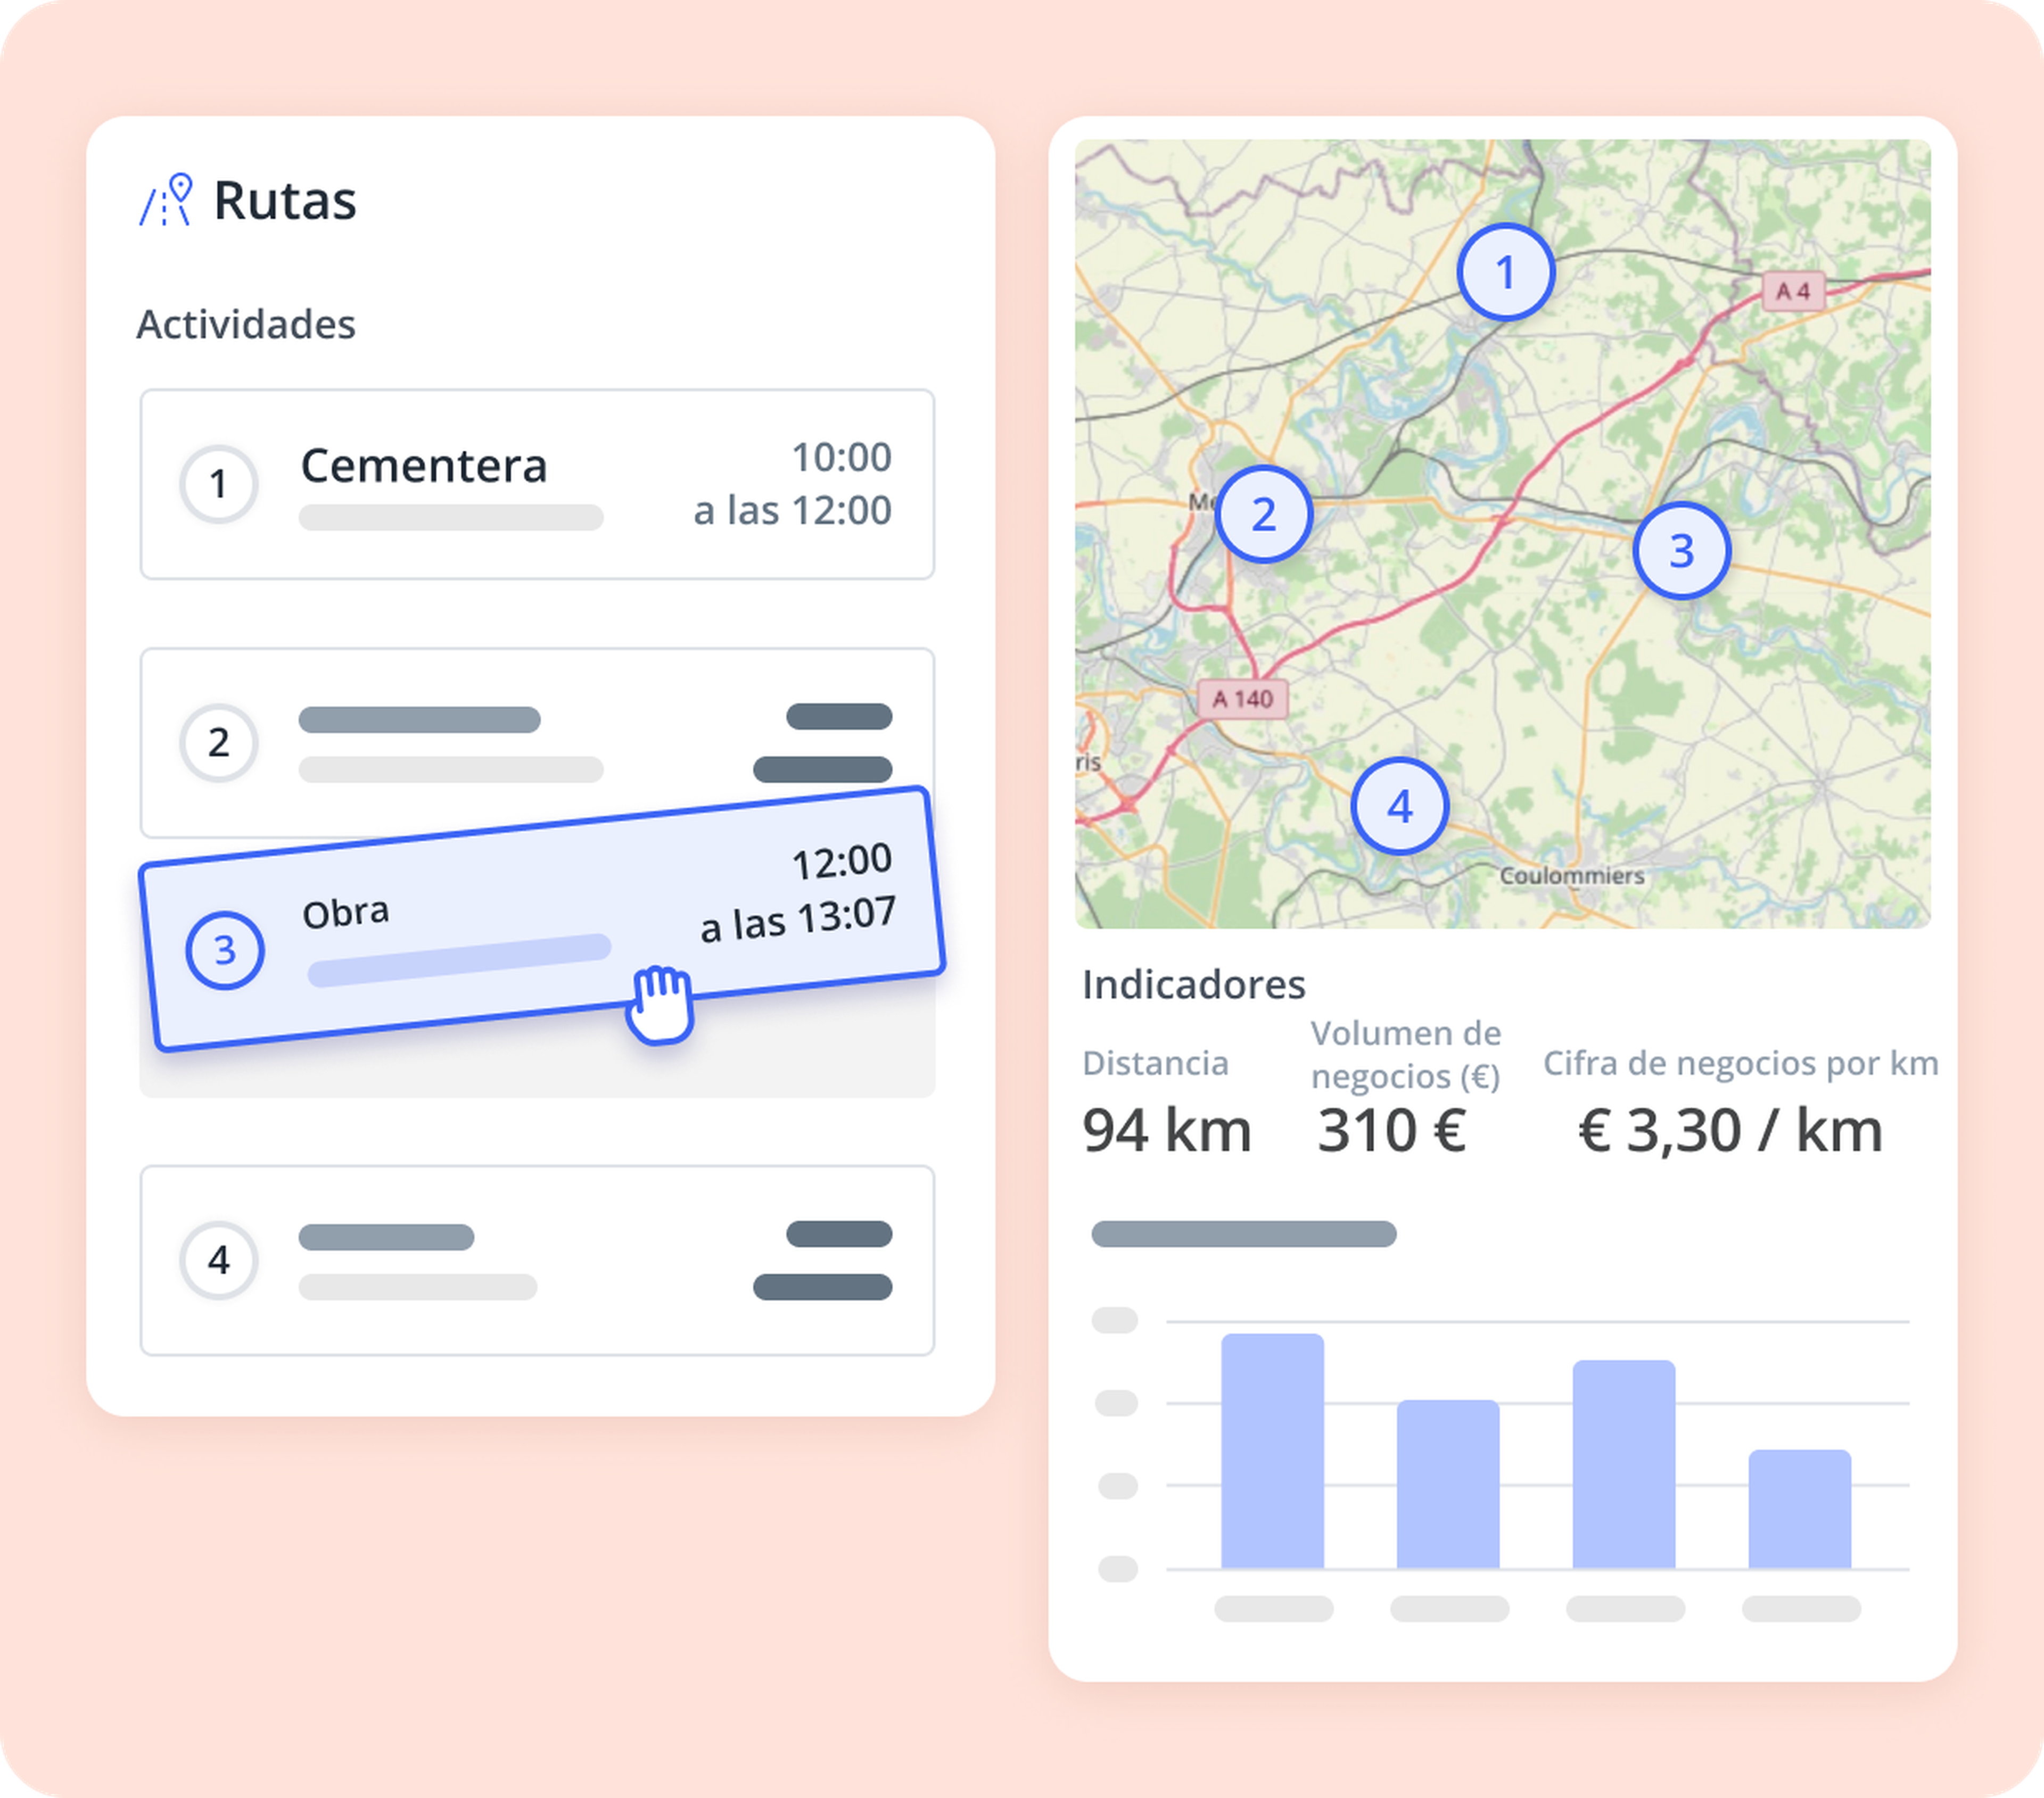
Task: Click the A 4 highway badge on map
Action: tap(1793, 291)
